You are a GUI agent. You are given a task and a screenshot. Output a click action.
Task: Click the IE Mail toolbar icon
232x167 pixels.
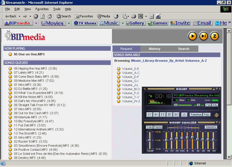pyautogui.click(x=125, y=16)
